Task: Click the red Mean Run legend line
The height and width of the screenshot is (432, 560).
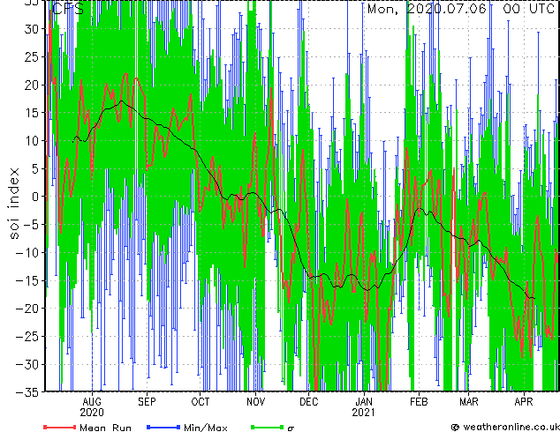Action: 60,427
